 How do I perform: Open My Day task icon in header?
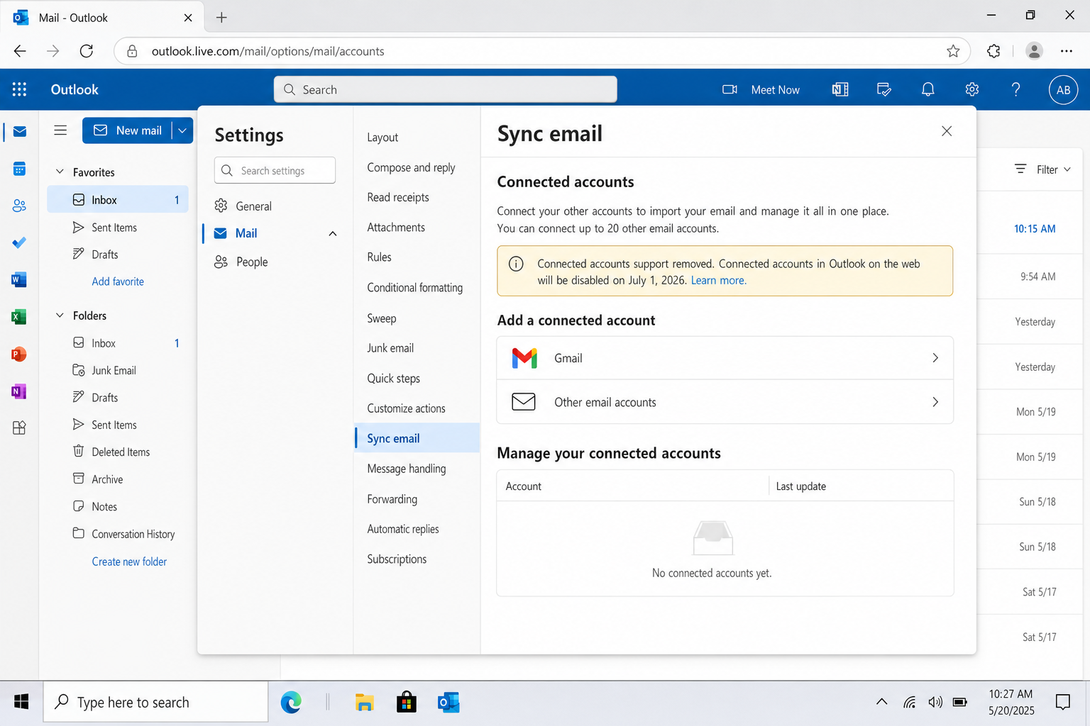pos(884,89)
